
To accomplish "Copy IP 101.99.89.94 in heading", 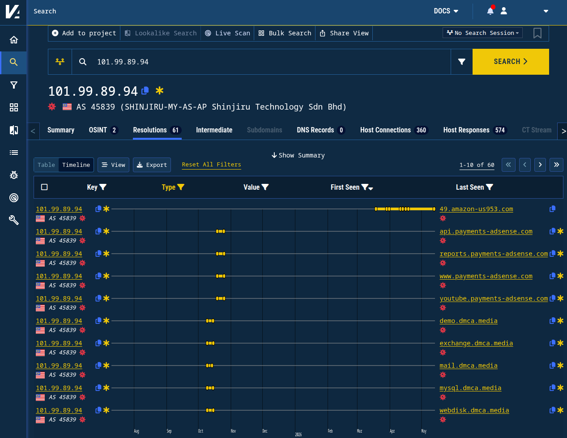I will (145, 91).
